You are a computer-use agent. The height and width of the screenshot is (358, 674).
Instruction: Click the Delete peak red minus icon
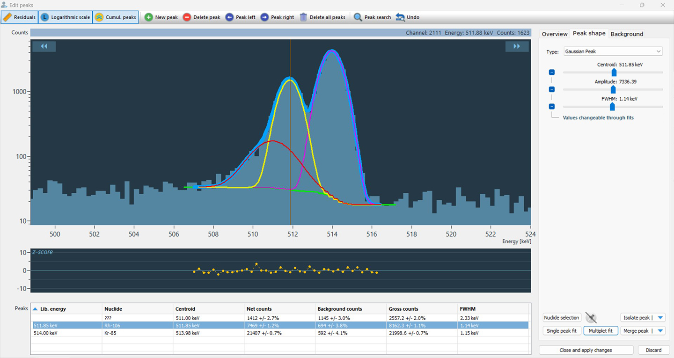[187, 17]
